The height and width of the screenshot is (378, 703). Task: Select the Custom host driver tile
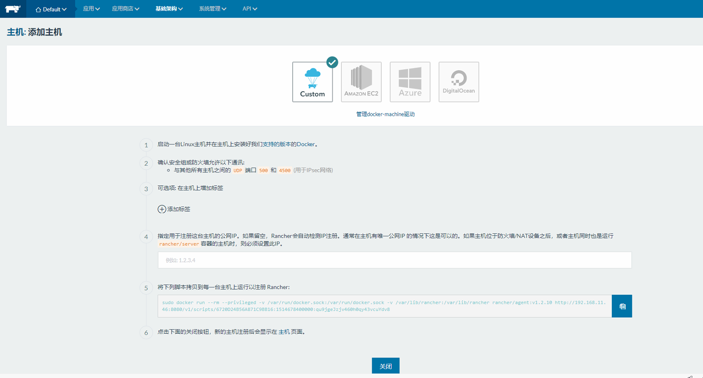click(312, 82)
